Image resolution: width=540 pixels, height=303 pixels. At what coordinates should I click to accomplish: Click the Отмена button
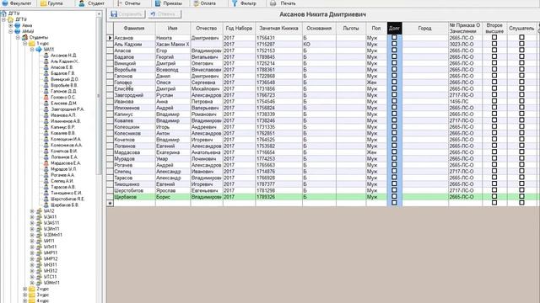165,14
